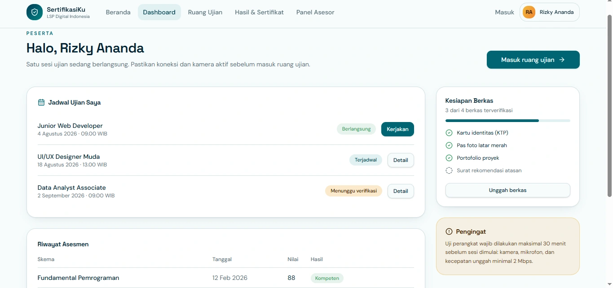Click the warning icon beside Pengingat
This screenshot has height=288, width=613.
click(x=449, y=231)
